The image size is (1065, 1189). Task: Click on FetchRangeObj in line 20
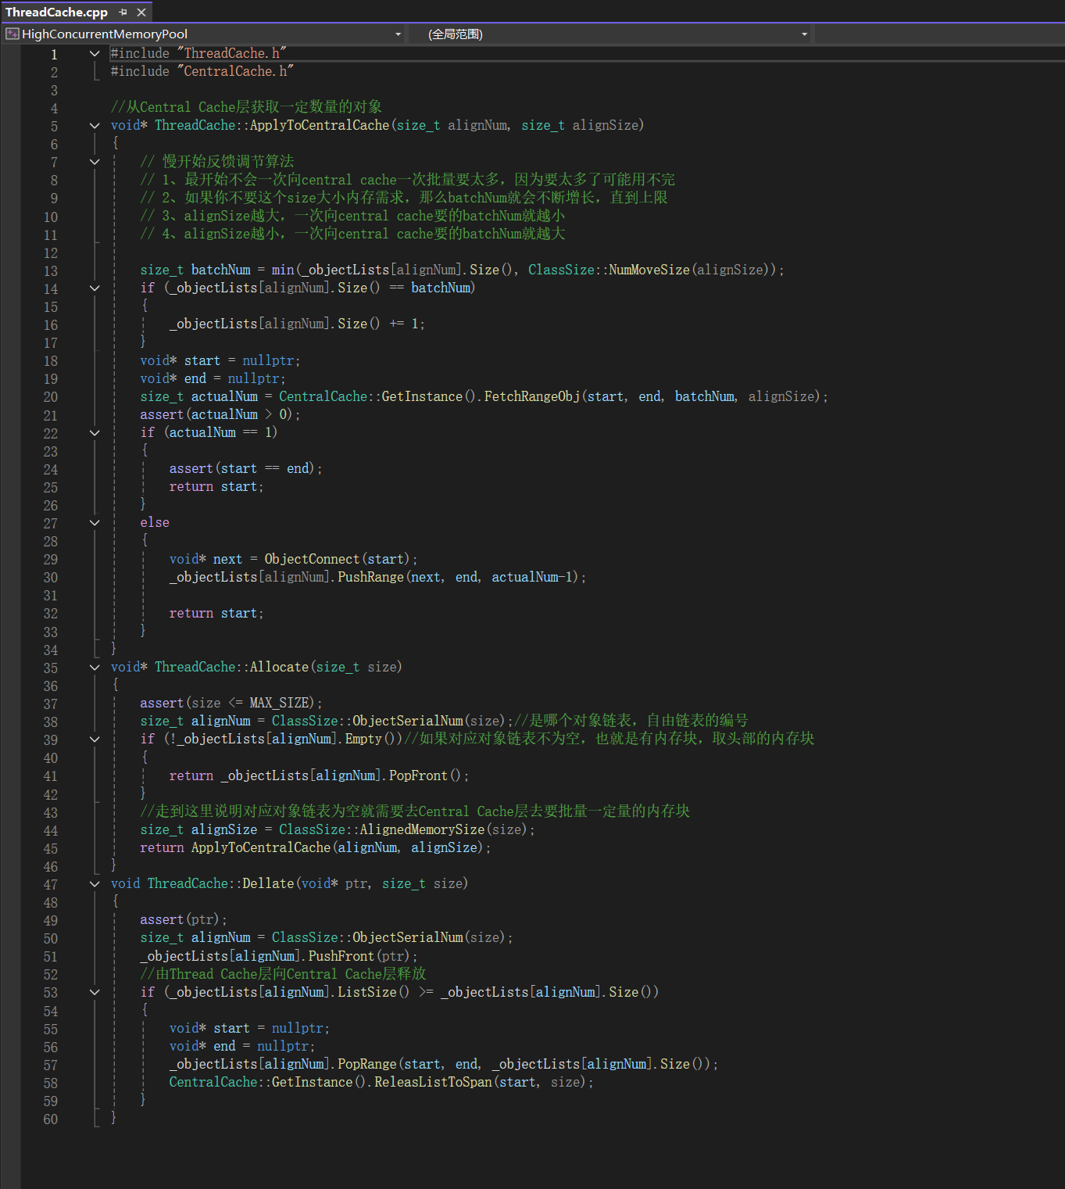(x=532, y=396)
